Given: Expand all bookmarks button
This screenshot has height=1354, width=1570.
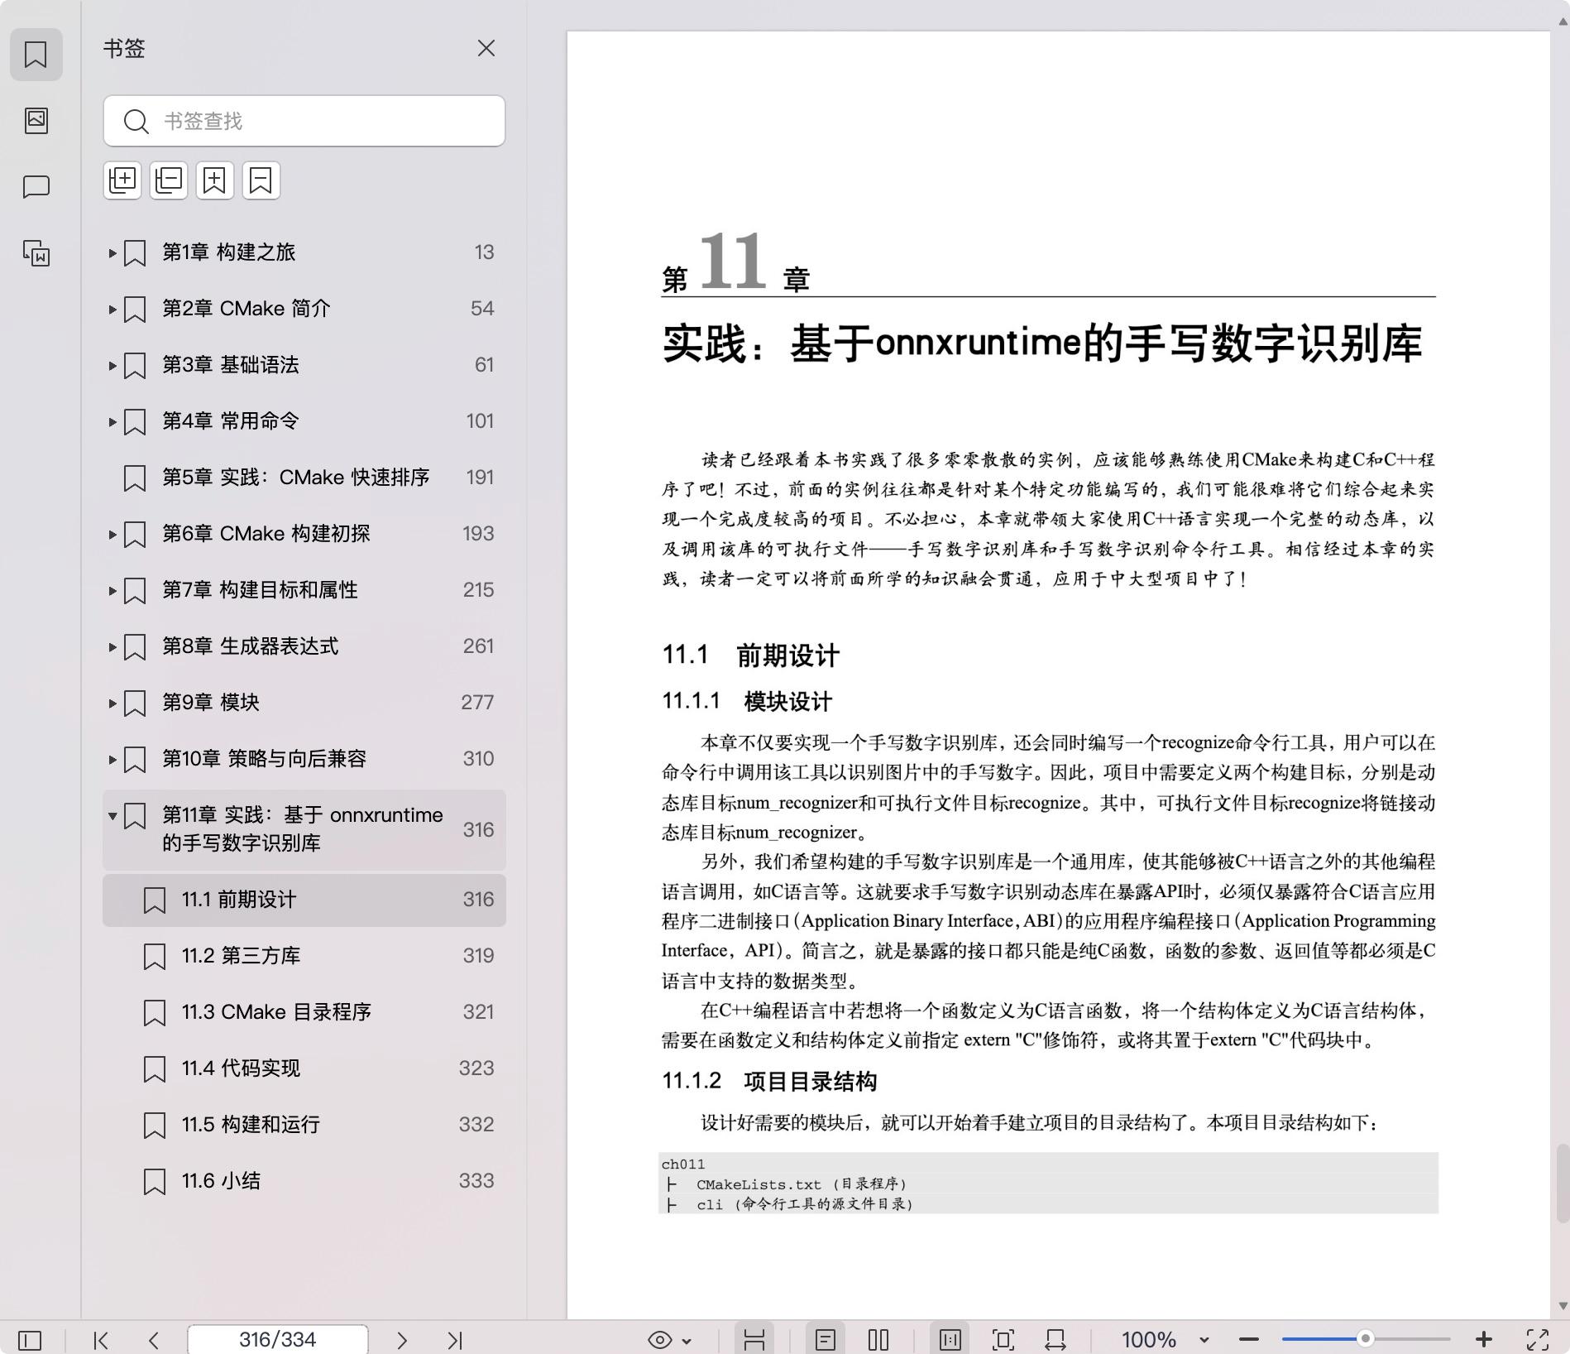Looking at the screenshot, I should point(122,180).
